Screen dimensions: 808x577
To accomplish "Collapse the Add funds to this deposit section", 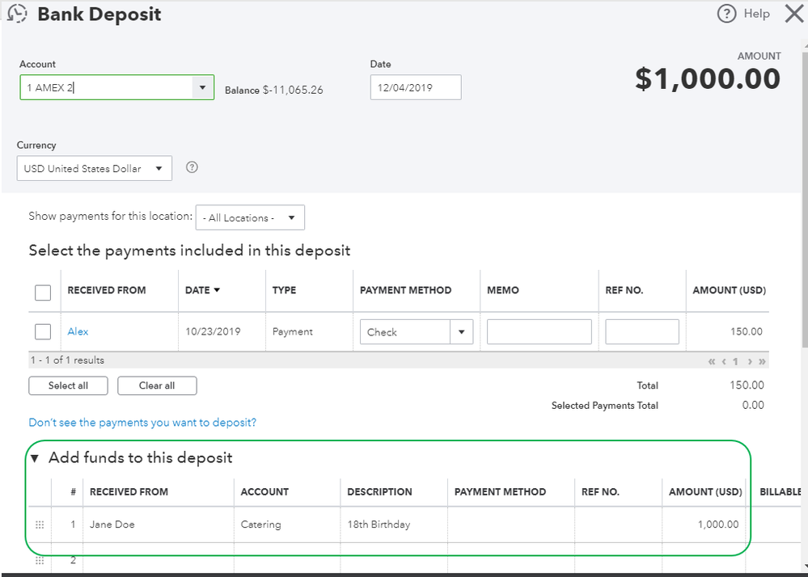I will point(35,458).
